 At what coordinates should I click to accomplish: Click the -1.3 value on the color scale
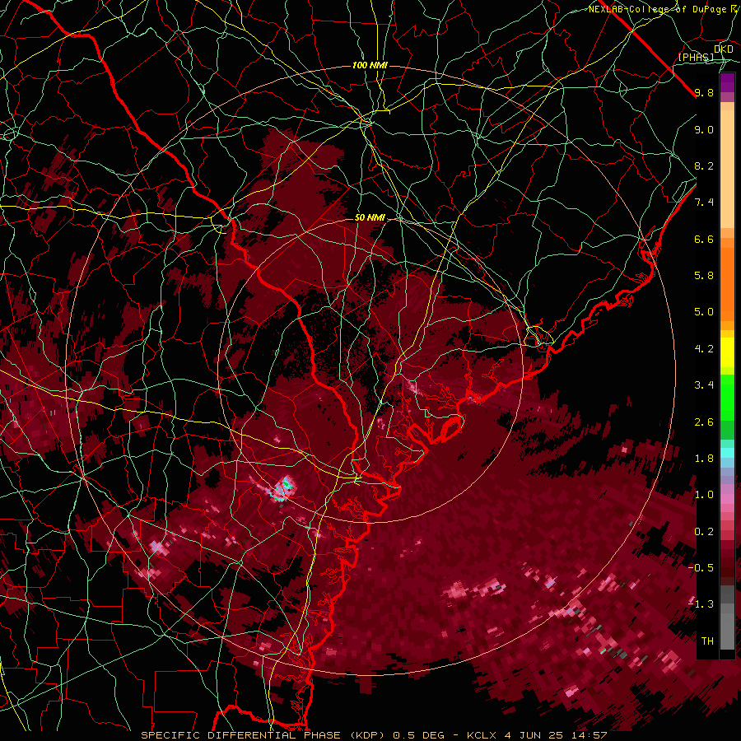pos(701,604)
